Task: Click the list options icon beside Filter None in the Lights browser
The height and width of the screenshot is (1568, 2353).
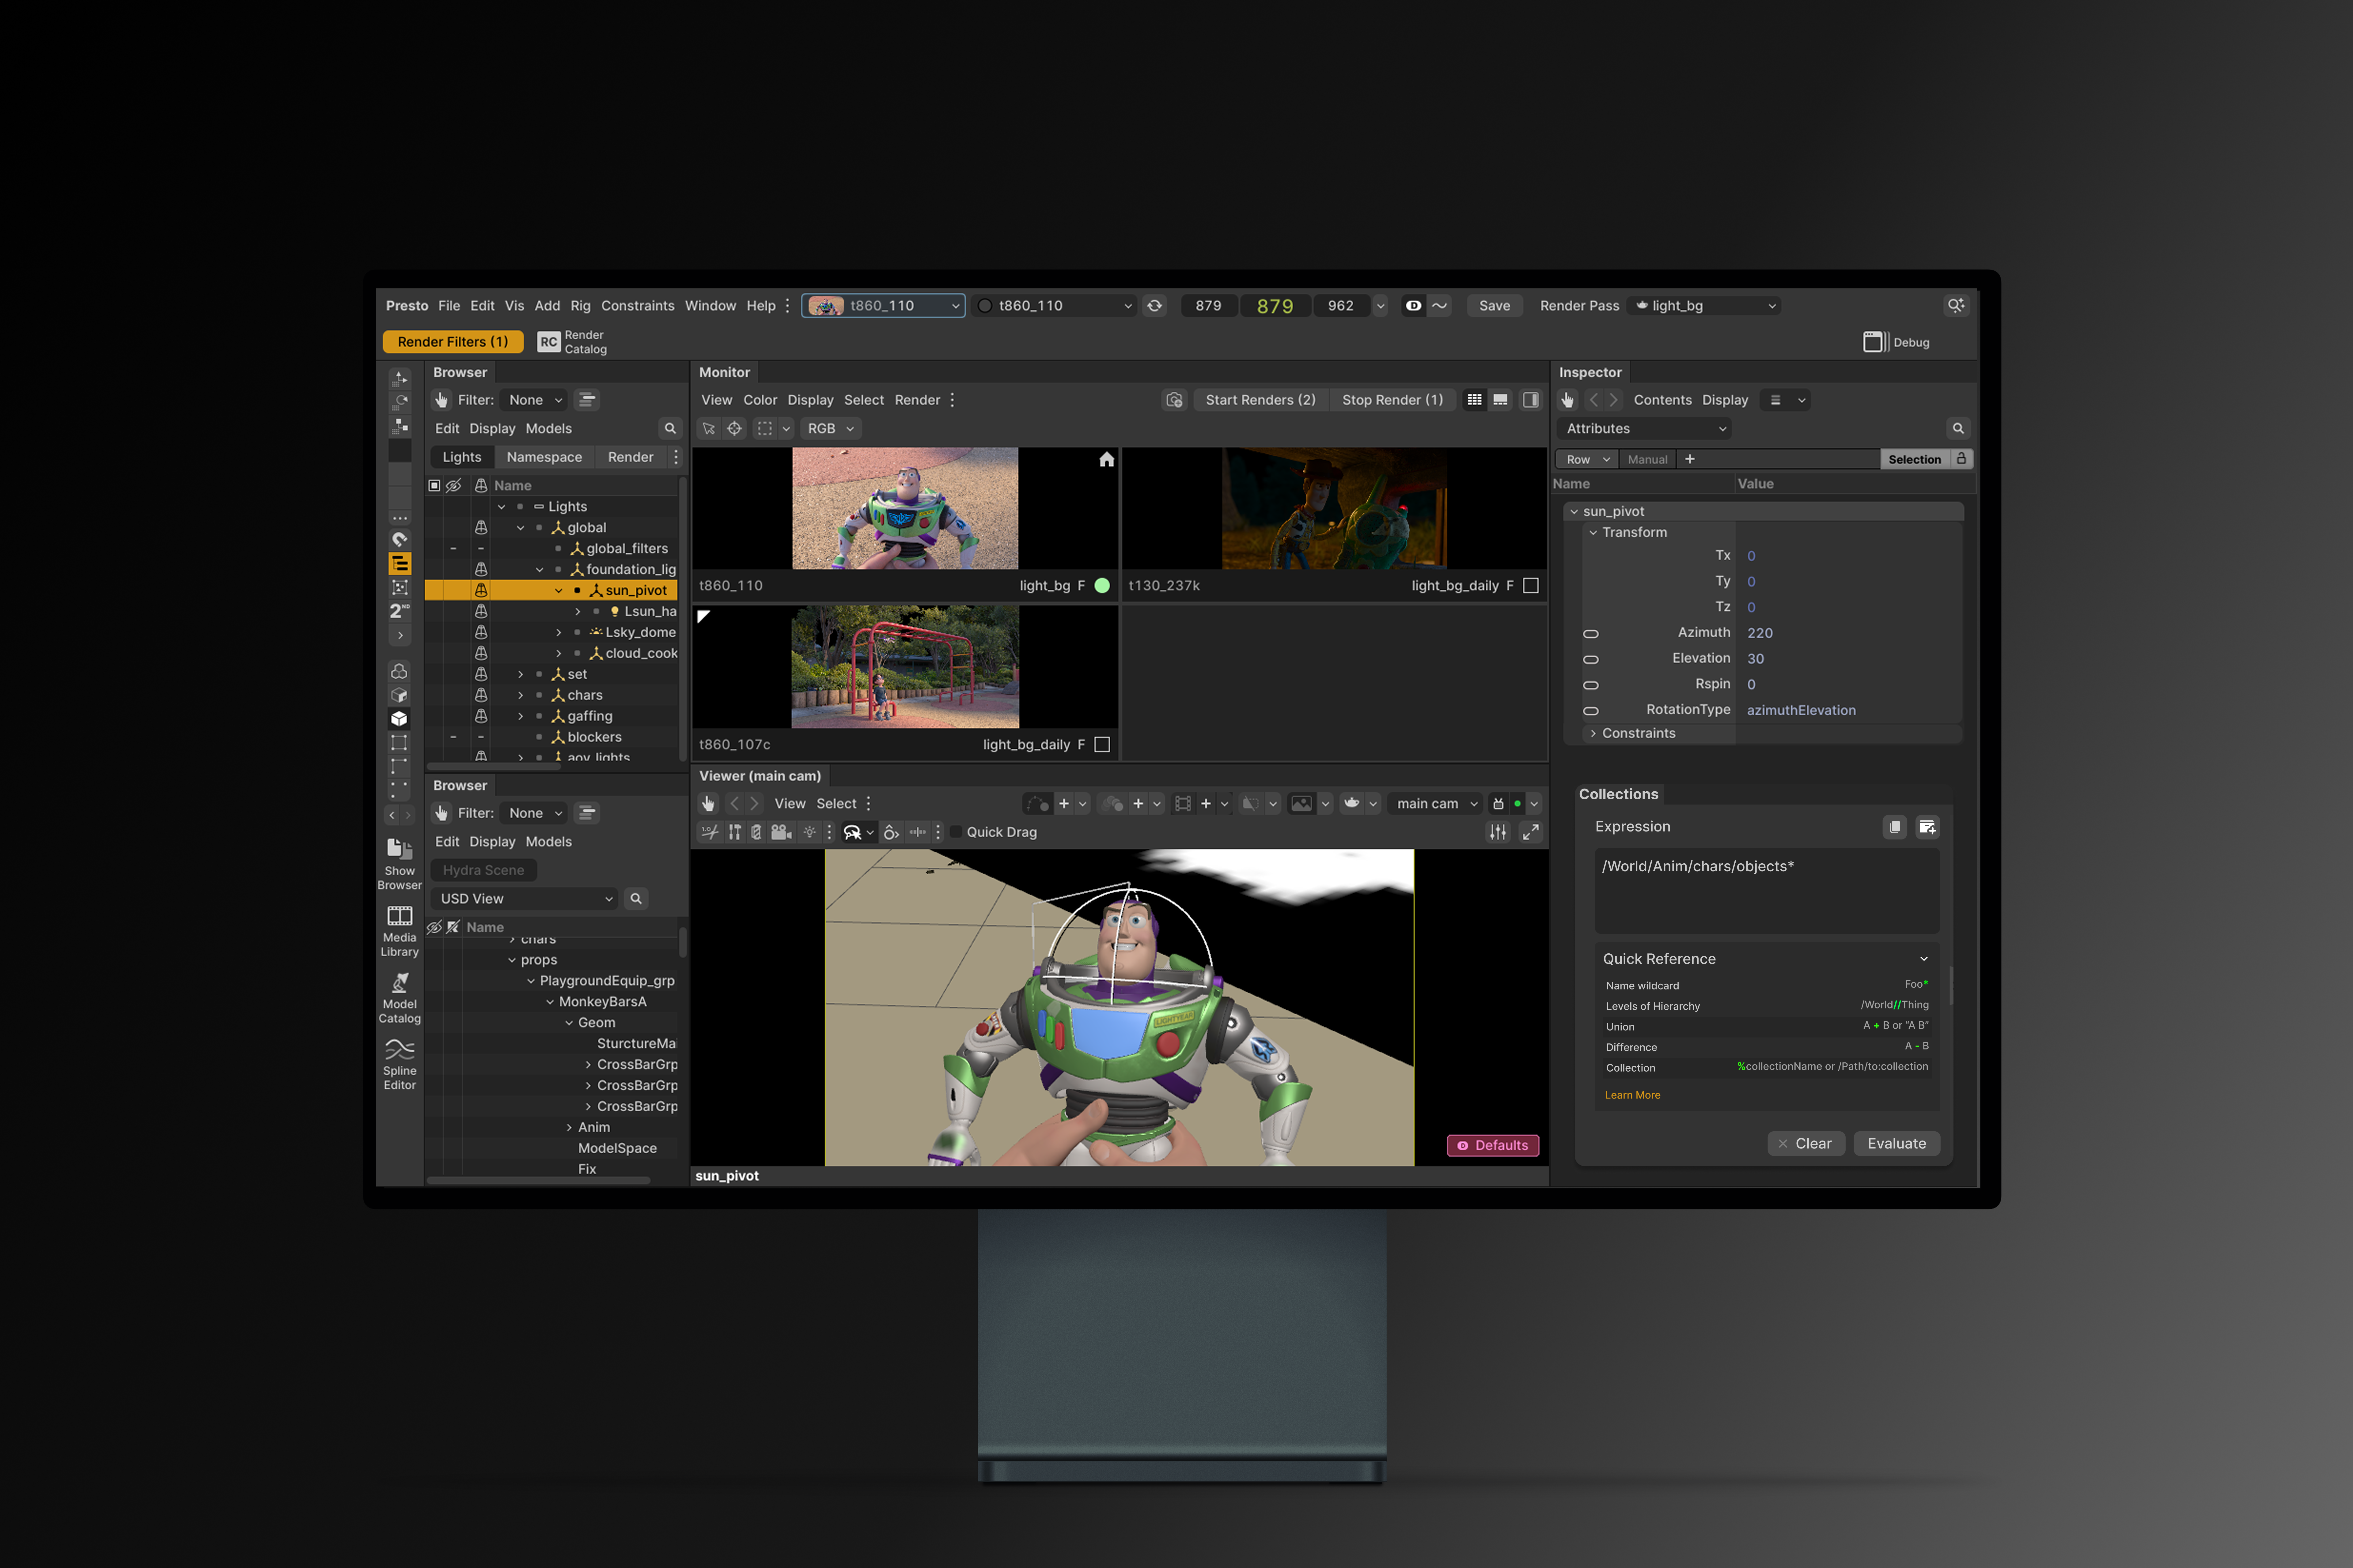Action: (x=587, y=400)
